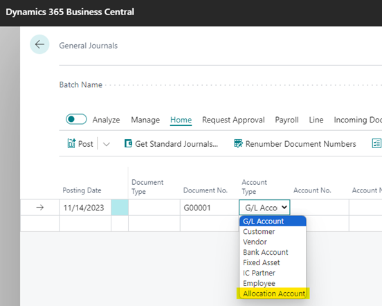Open the Account Type combo box
382x306 pixels.
click(x=264, y=208)
